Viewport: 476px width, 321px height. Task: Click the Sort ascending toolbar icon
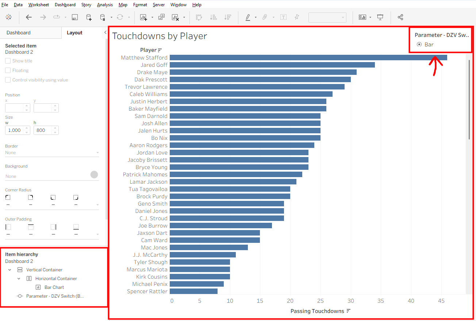pos(214,17)
